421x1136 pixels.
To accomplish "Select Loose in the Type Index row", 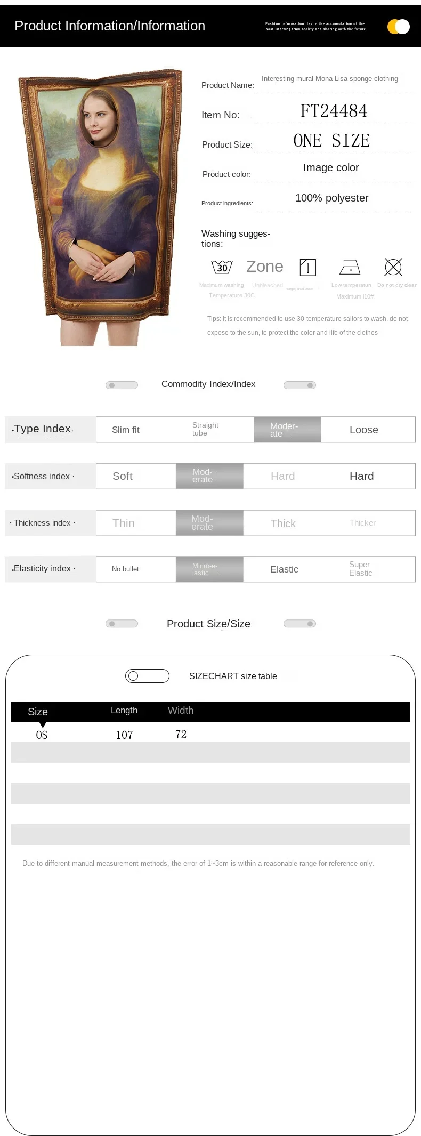I will pyautogui.click(x=364, y=430).
